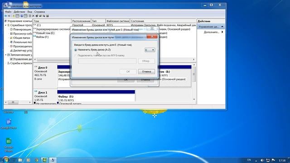This screenshot has height=163, width=290.
Task: Open the Файл menu
Action: 8,12
